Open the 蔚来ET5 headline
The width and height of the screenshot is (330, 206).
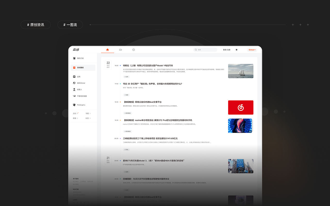point(154,161)
